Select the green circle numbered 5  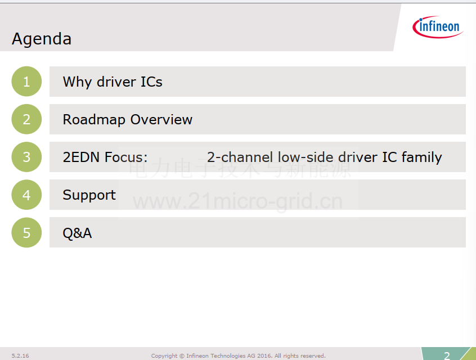26,232
